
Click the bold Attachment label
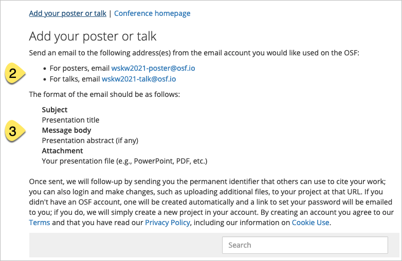[x=62, y=151]
